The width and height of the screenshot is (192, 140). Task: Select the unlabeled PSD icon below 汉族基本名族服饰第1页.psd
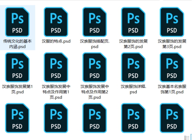172,118
